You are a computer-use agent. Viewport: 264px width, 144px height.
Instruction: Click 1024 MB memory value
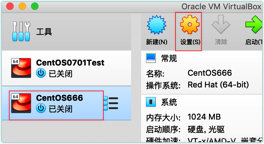(204, 117)
